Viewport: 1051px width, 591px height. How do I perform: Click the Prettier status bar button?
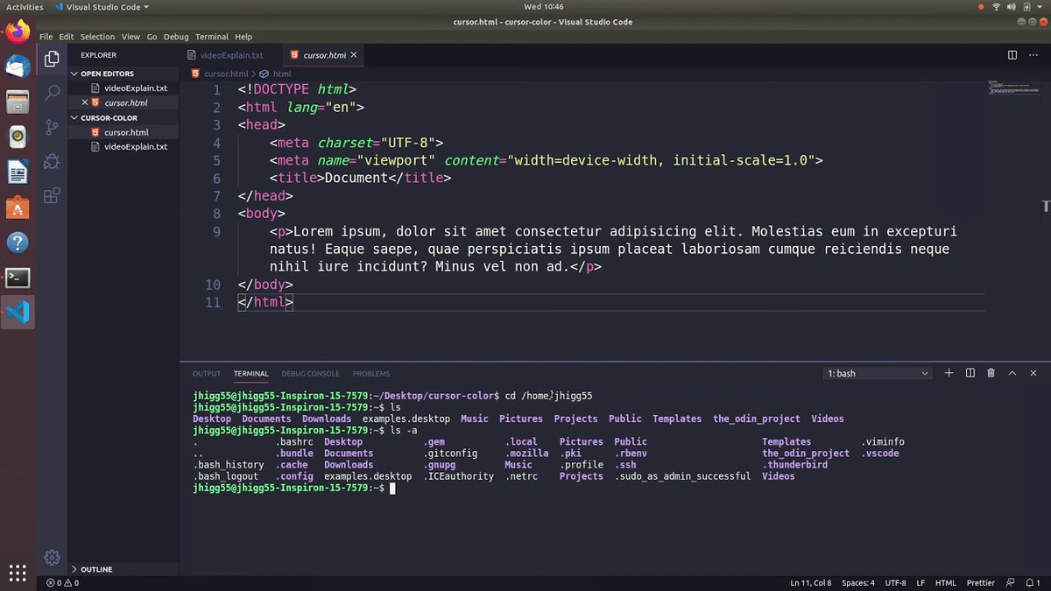point(981,582)
